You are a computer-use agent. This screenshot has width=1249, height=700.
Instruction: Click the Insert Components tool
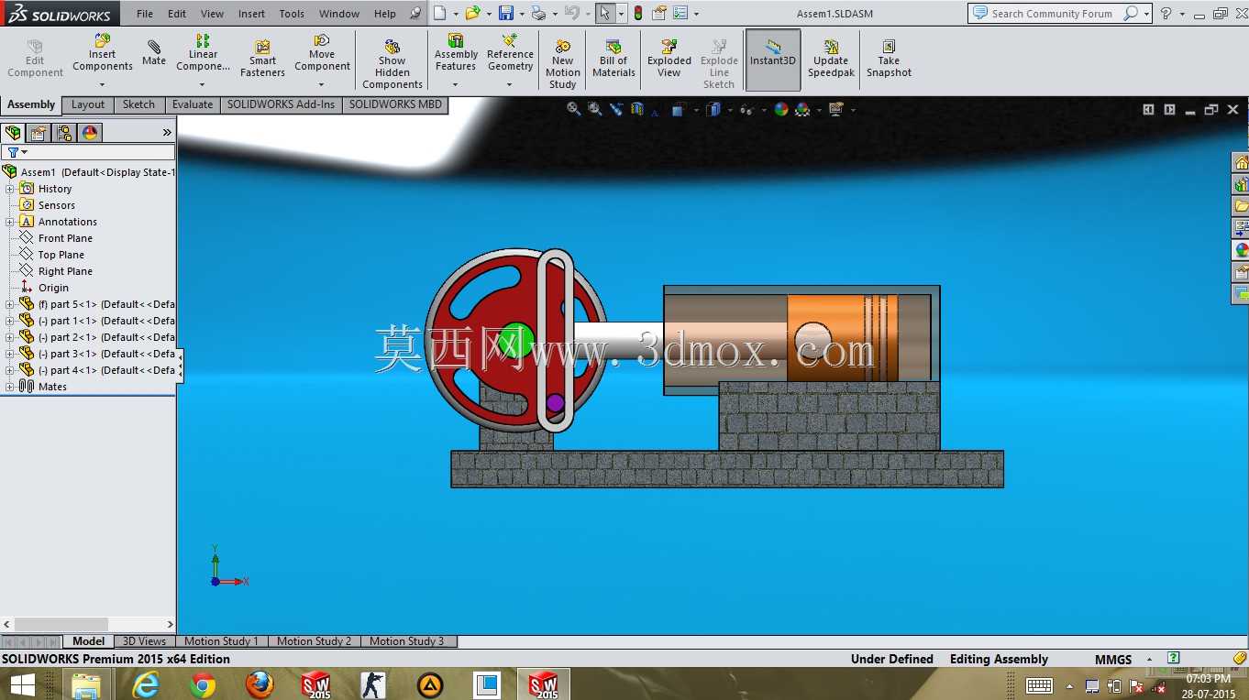point(103,53)
